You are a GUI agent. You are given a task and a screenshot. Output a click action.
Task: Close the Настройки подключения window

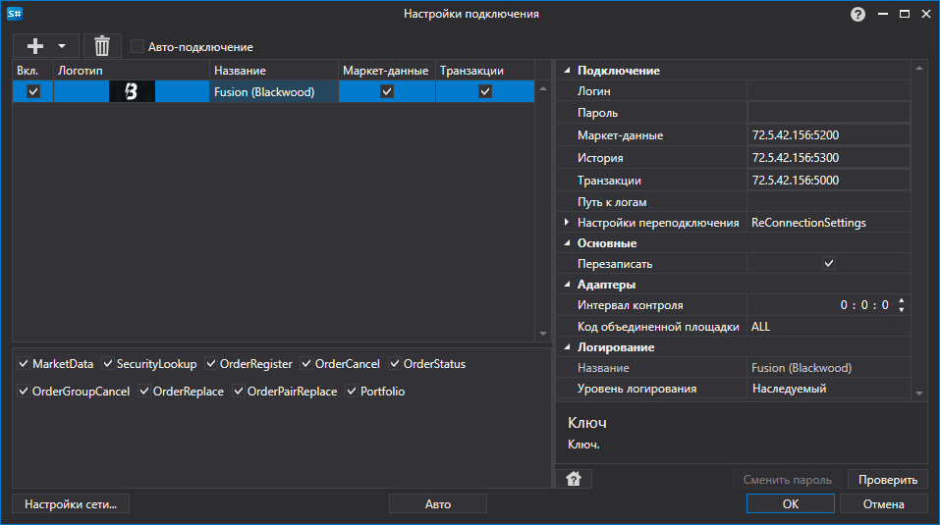pos(926,14)
